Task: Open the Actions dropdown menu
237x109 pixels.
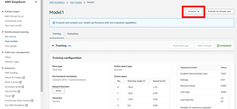Action: pos(194,12)
